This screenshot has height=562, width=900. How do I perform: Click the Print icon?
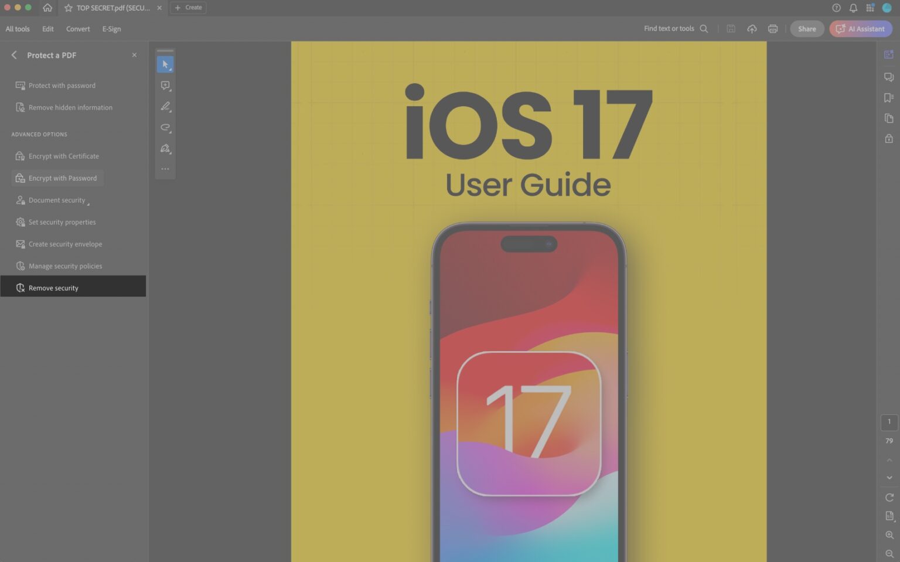[773, 28]
